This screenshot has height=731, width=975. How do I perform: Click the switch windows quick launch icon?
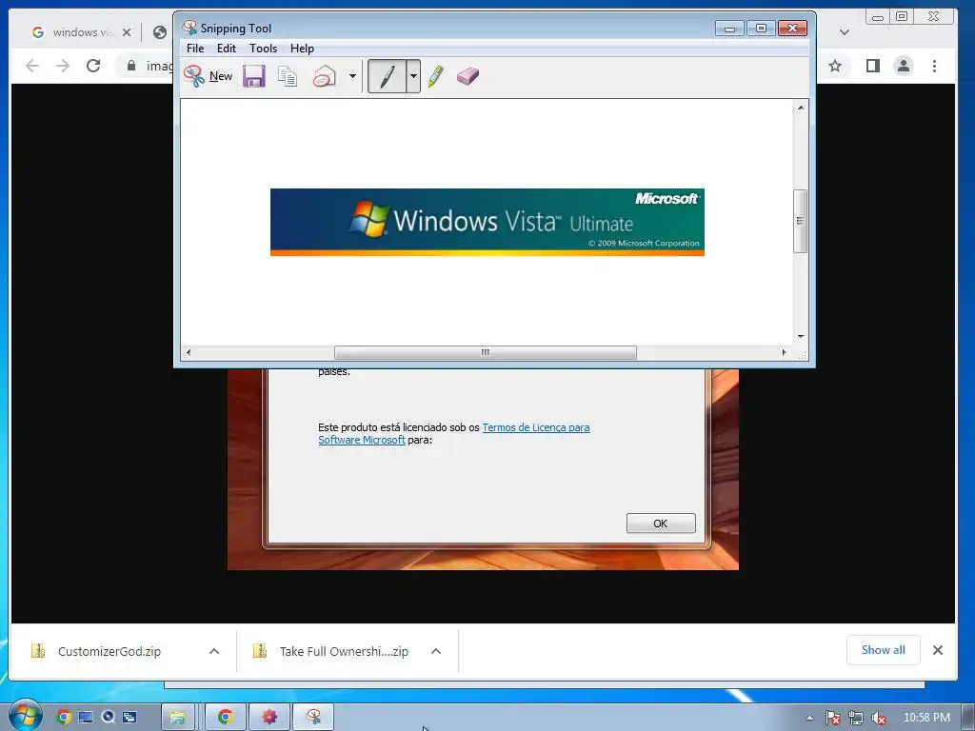click(x=129, y=718)
